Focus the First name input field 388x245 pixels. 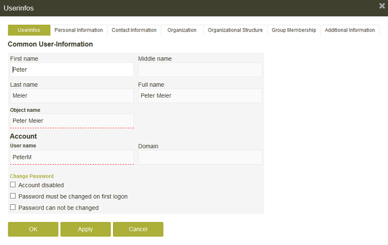tap(72, 70)
